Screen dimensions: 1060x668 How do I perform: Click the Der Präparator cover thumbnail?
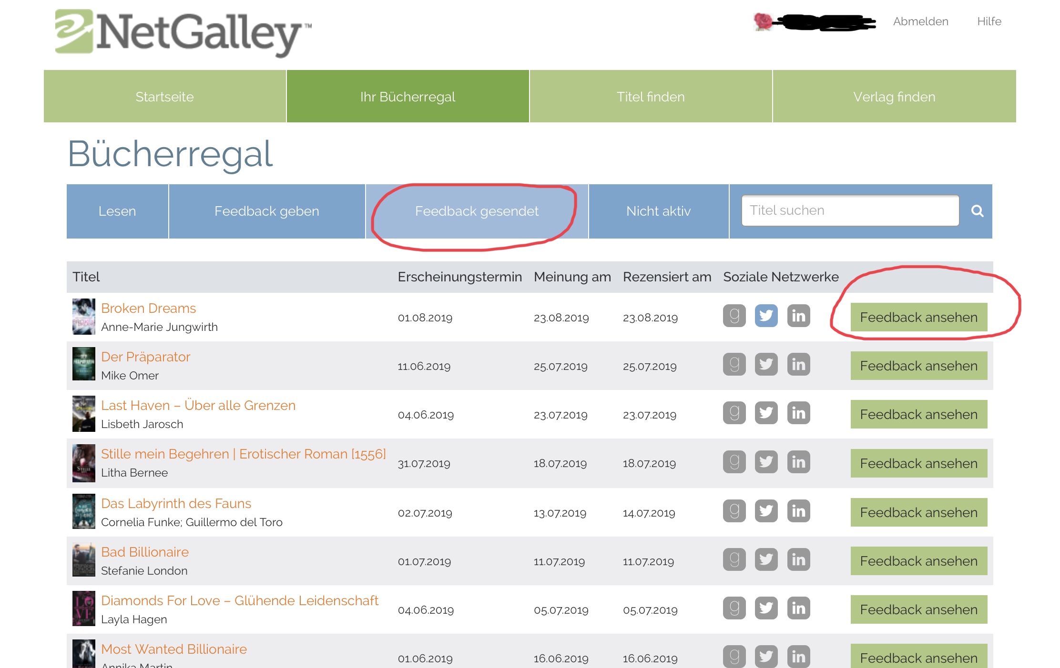tap(84, 364)
